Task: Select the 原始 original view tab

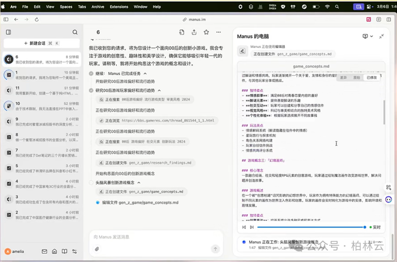Action: pyautogui.click(x=357, y=78)
